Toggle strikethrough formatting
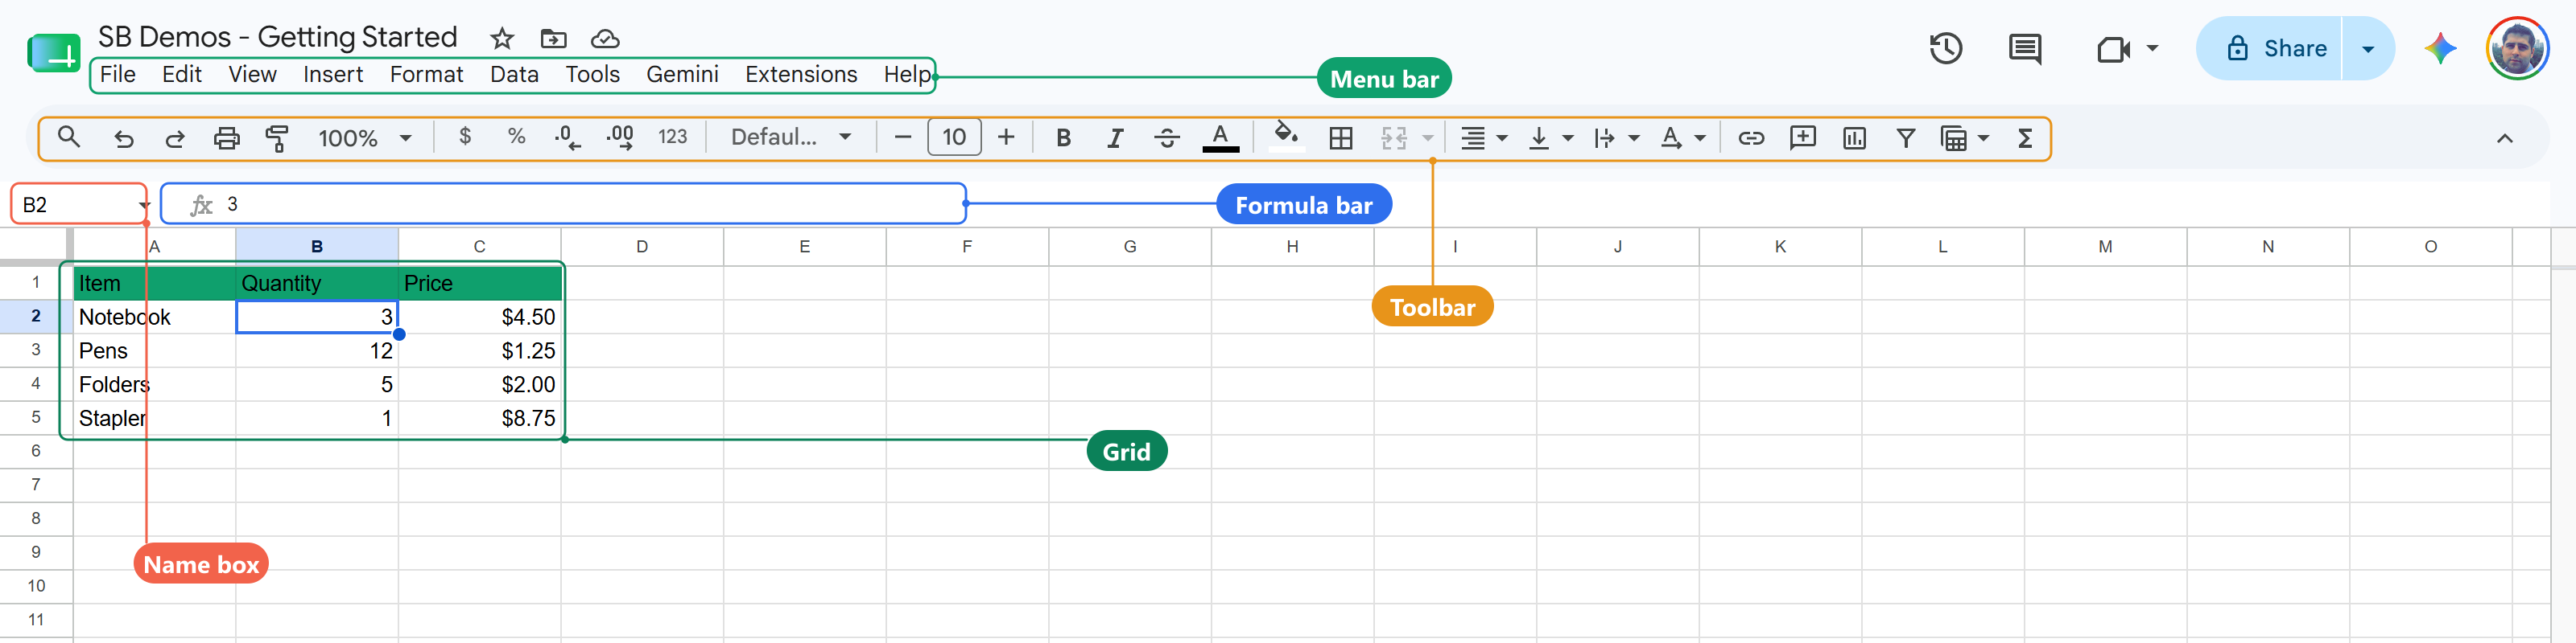The width and height of the screenshot is (2576, 643). click(x=1167, y=137)
